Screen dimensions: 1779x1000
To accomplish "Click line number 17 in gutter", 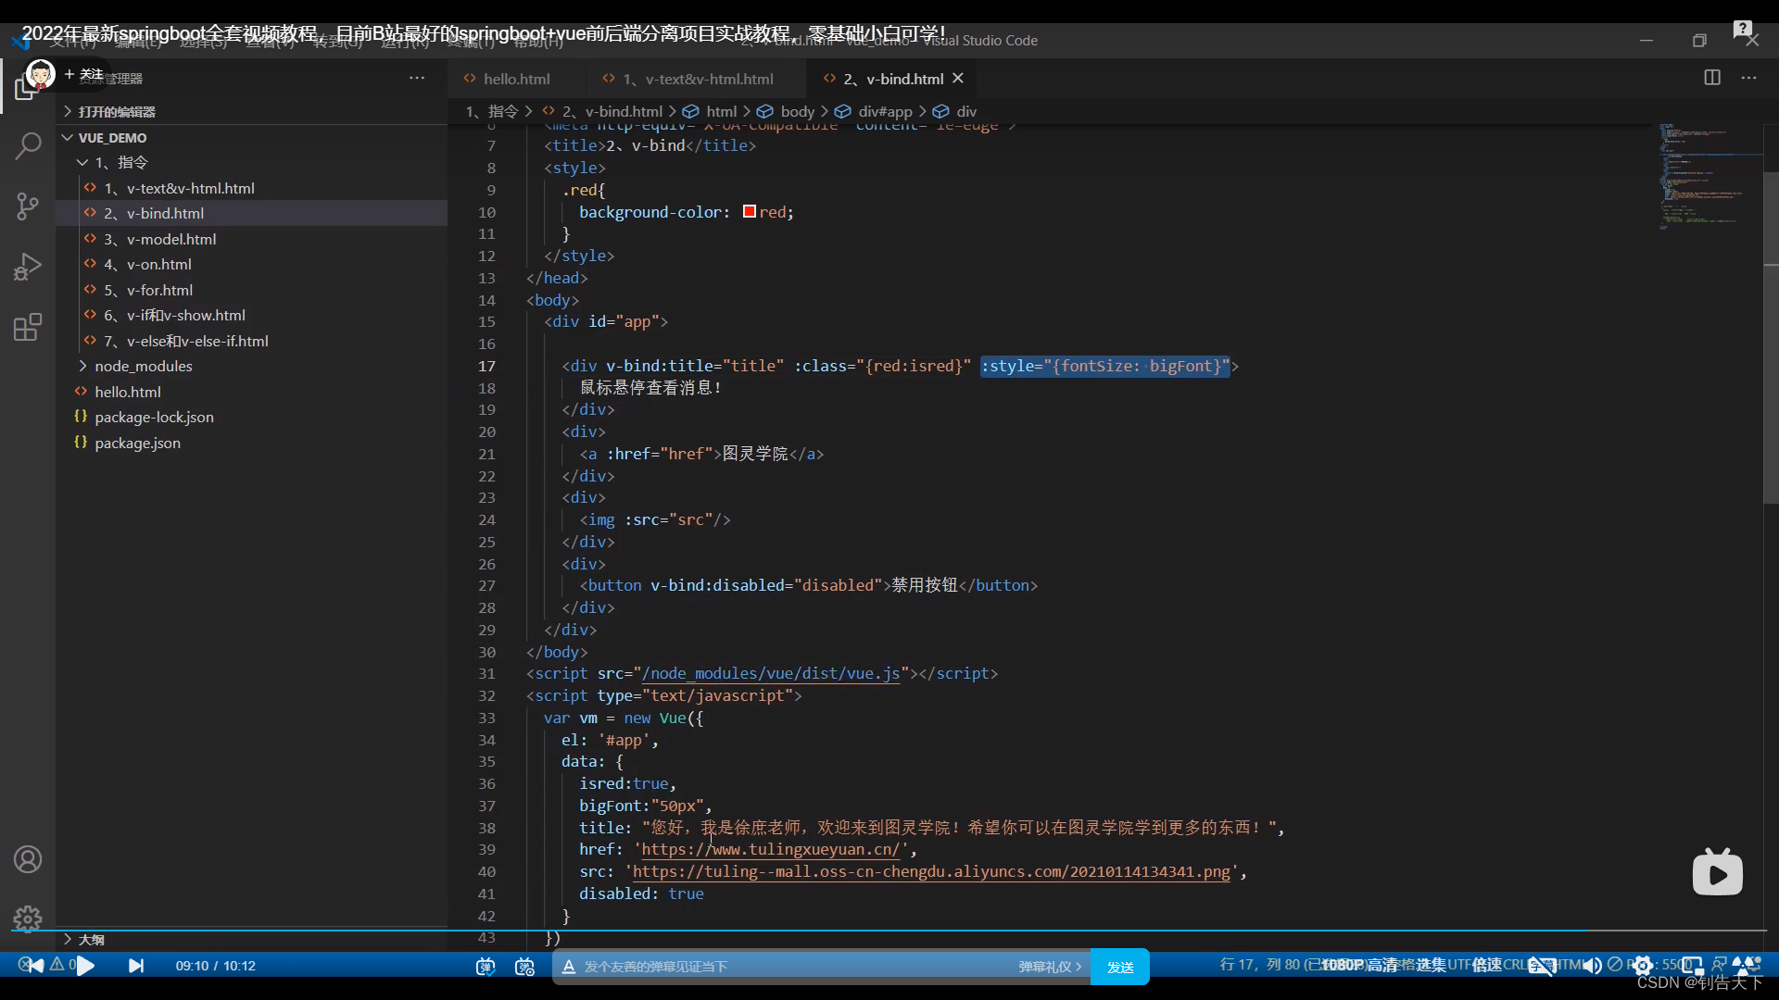I will (x=486, y=366).
